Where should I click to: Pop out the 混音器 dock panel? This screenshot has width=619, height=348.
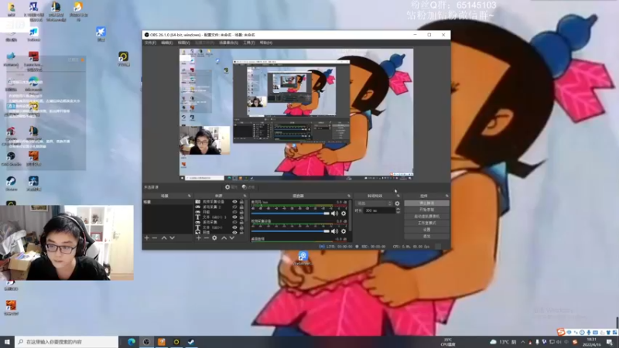pos(349,196)
